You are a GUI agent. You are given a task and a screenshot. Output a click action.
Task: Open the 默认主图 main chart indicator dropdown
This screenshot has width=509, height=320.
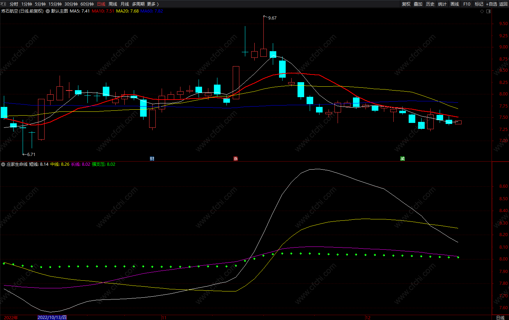pos(48,11)
